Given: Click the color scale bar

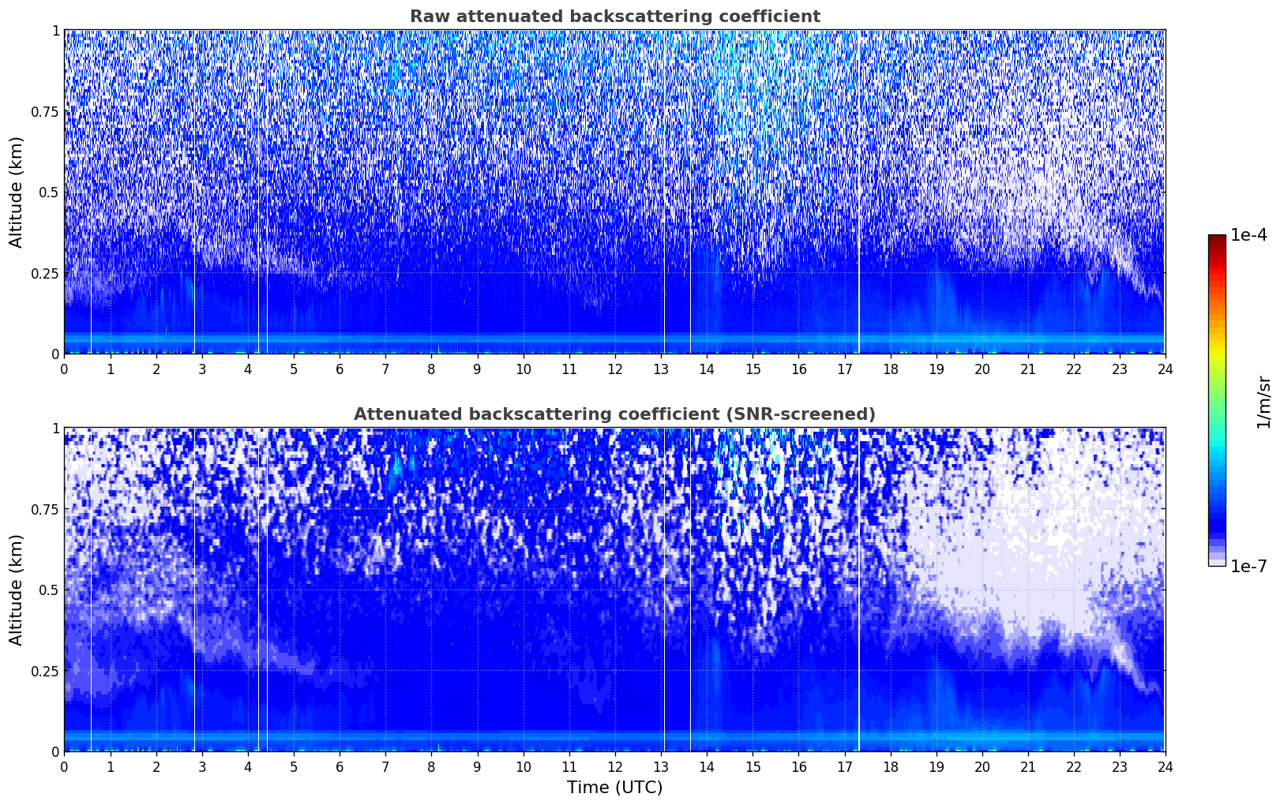Looking at the screenshot, I should [x=1217, y=400].
